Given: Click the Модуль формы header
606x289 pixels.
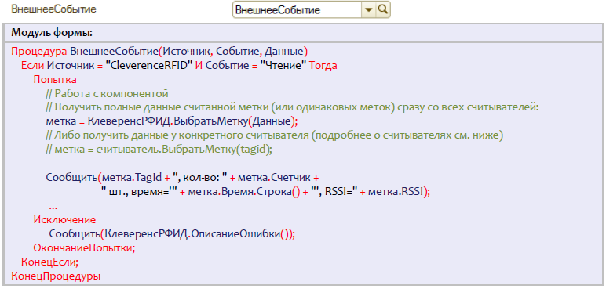Looking at the screenshot, I should coord(52,32).
